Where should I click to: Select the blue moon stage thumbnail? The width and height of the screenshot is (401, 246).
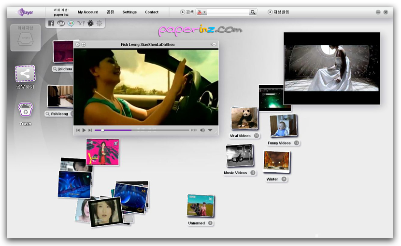click(x=130, y=198)
